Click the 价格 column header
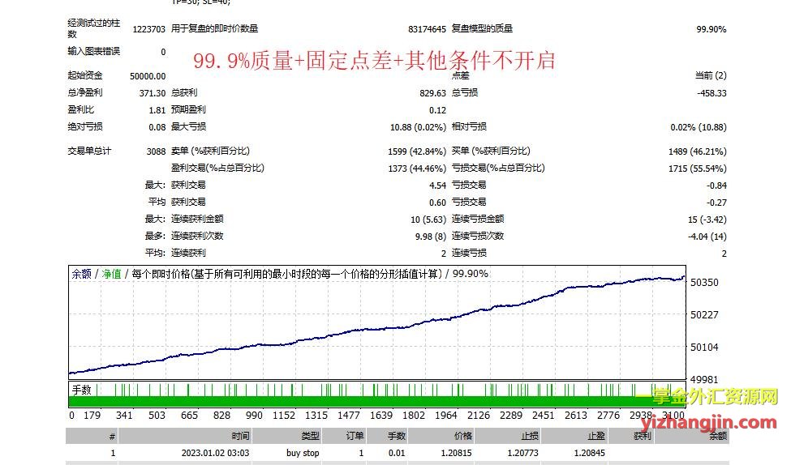Image resolution: width=791 pixels, height=465 pixels. (x=463, y=436)
